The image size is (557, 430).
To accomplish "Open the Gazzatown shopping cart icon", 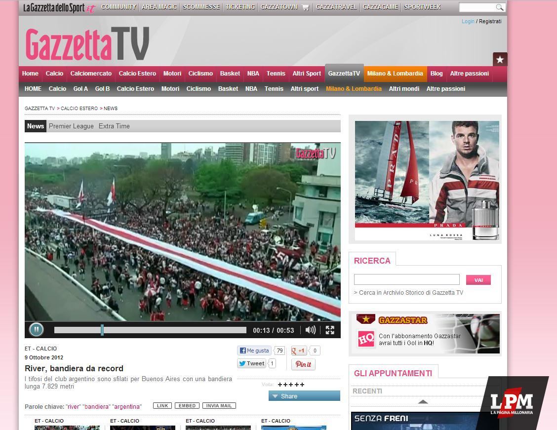I will click(305, 7).
